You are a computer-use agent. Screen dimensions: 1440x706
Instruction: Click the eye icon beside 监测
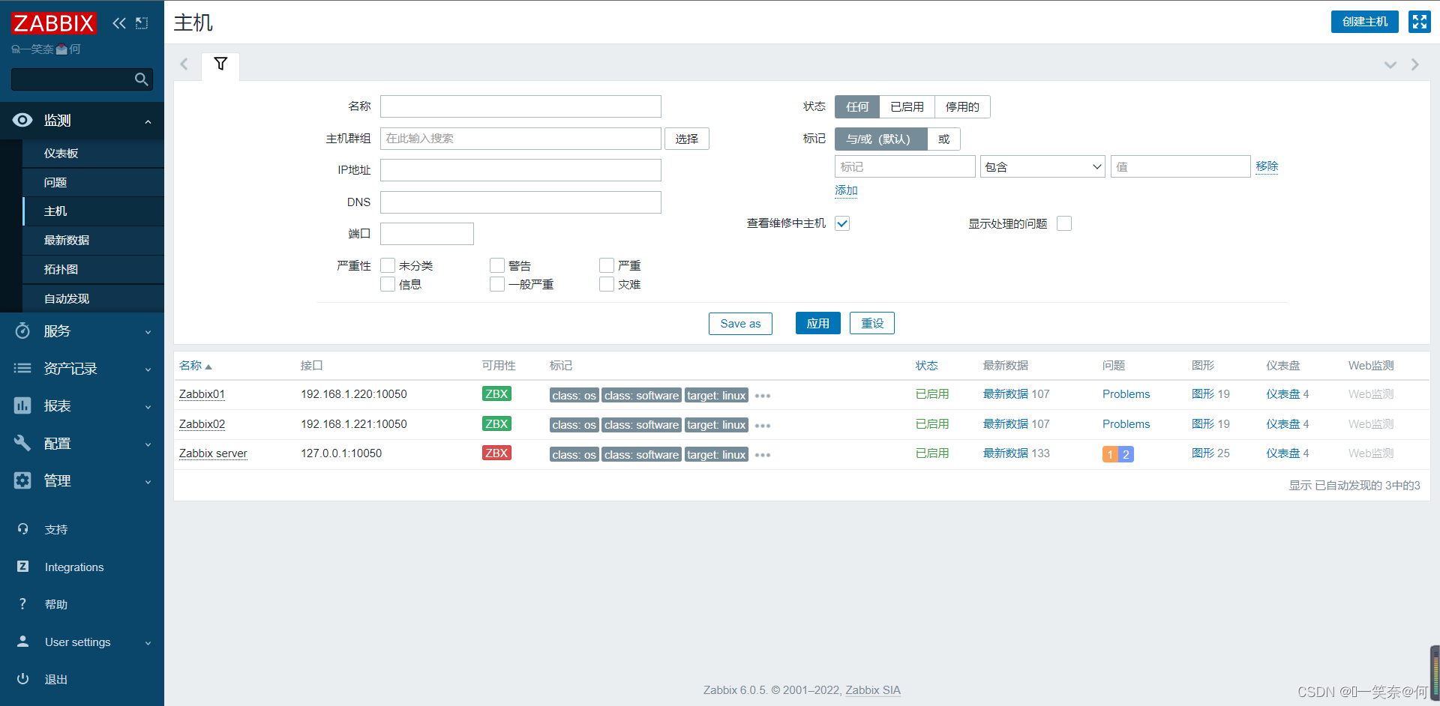pos(22,120)
